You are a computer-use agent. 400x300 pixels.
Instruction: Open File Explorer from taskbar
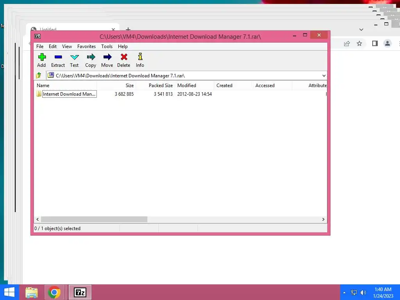coord(32,292)
